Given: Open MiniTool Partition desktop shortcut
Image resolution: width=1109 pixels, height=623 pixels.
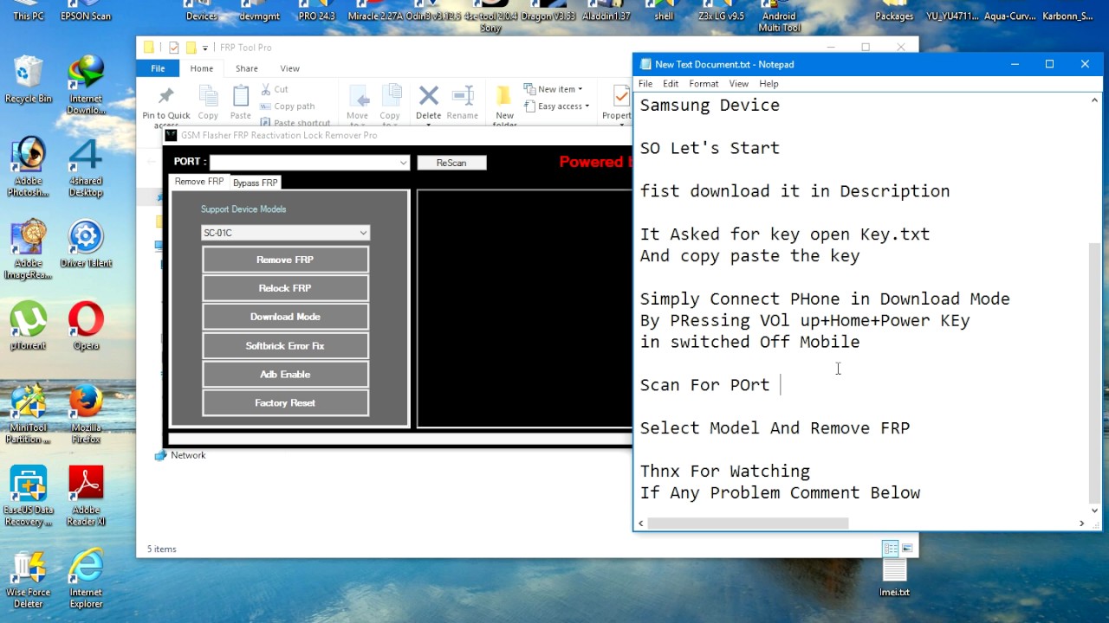Looking at the screenshot, I should pos(28,414).
